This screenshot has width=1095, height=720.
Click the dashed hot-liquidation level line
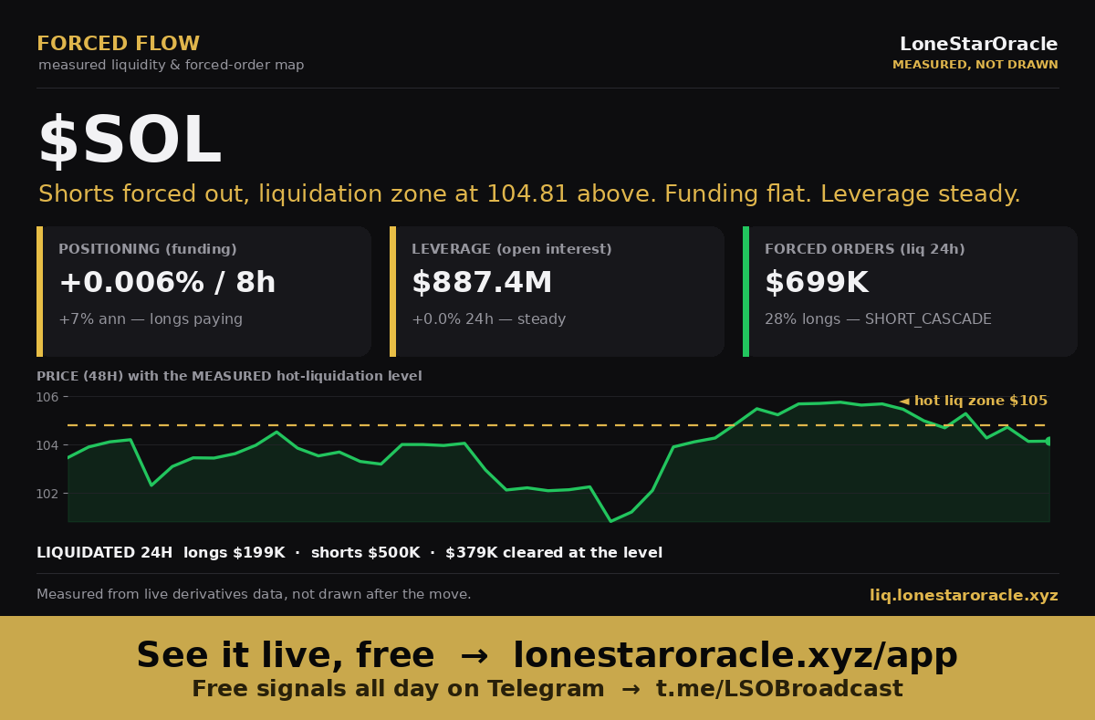[558, 425]
